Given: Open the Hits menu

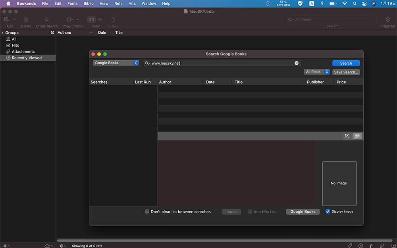Looking at the screenshot, I should (132, 4).
